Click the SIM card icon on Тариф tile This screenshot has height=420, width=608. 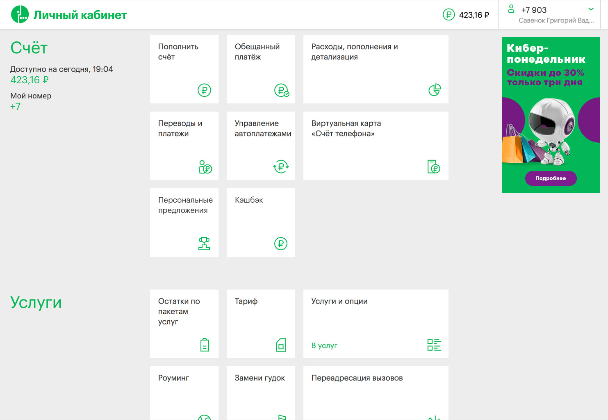click(281, 345)
